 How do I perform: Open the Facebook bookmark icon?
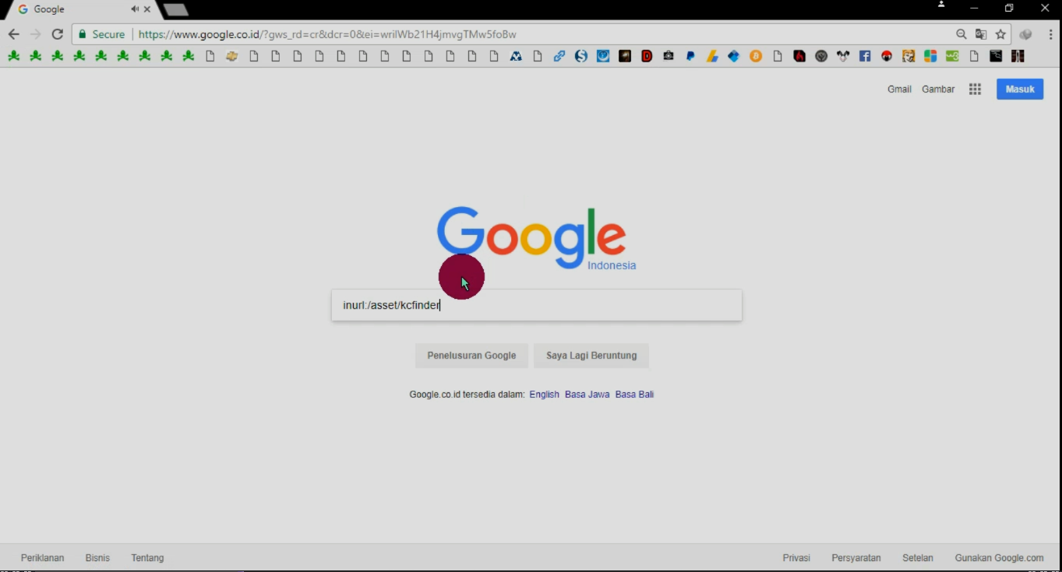coord(865,55)
